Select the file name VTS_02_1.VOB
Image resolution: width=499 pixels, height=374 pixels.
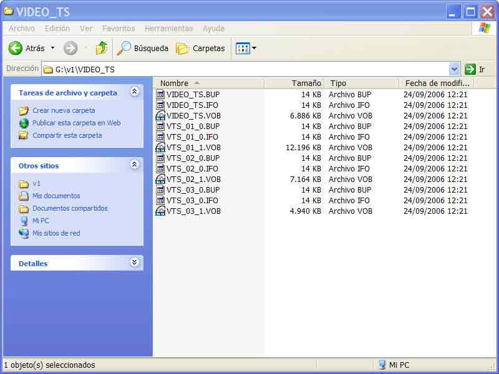coord(193,180)
